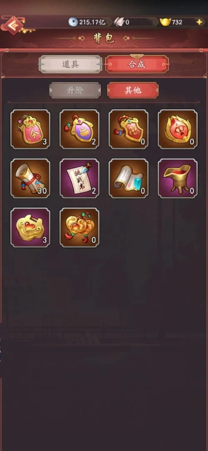Tap the scroll currency counter showing 0

pos(135,22)
